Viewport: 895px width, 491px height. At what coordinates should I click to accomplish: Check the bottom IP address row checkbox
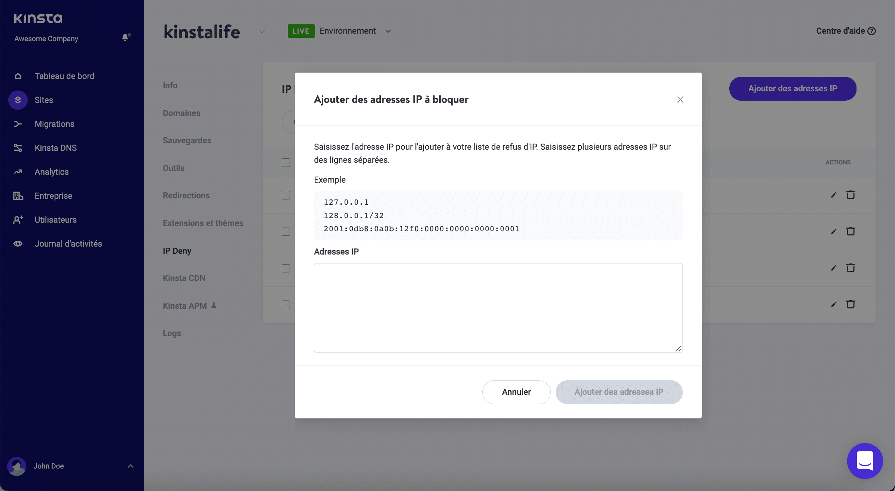[x=286, y=305]
